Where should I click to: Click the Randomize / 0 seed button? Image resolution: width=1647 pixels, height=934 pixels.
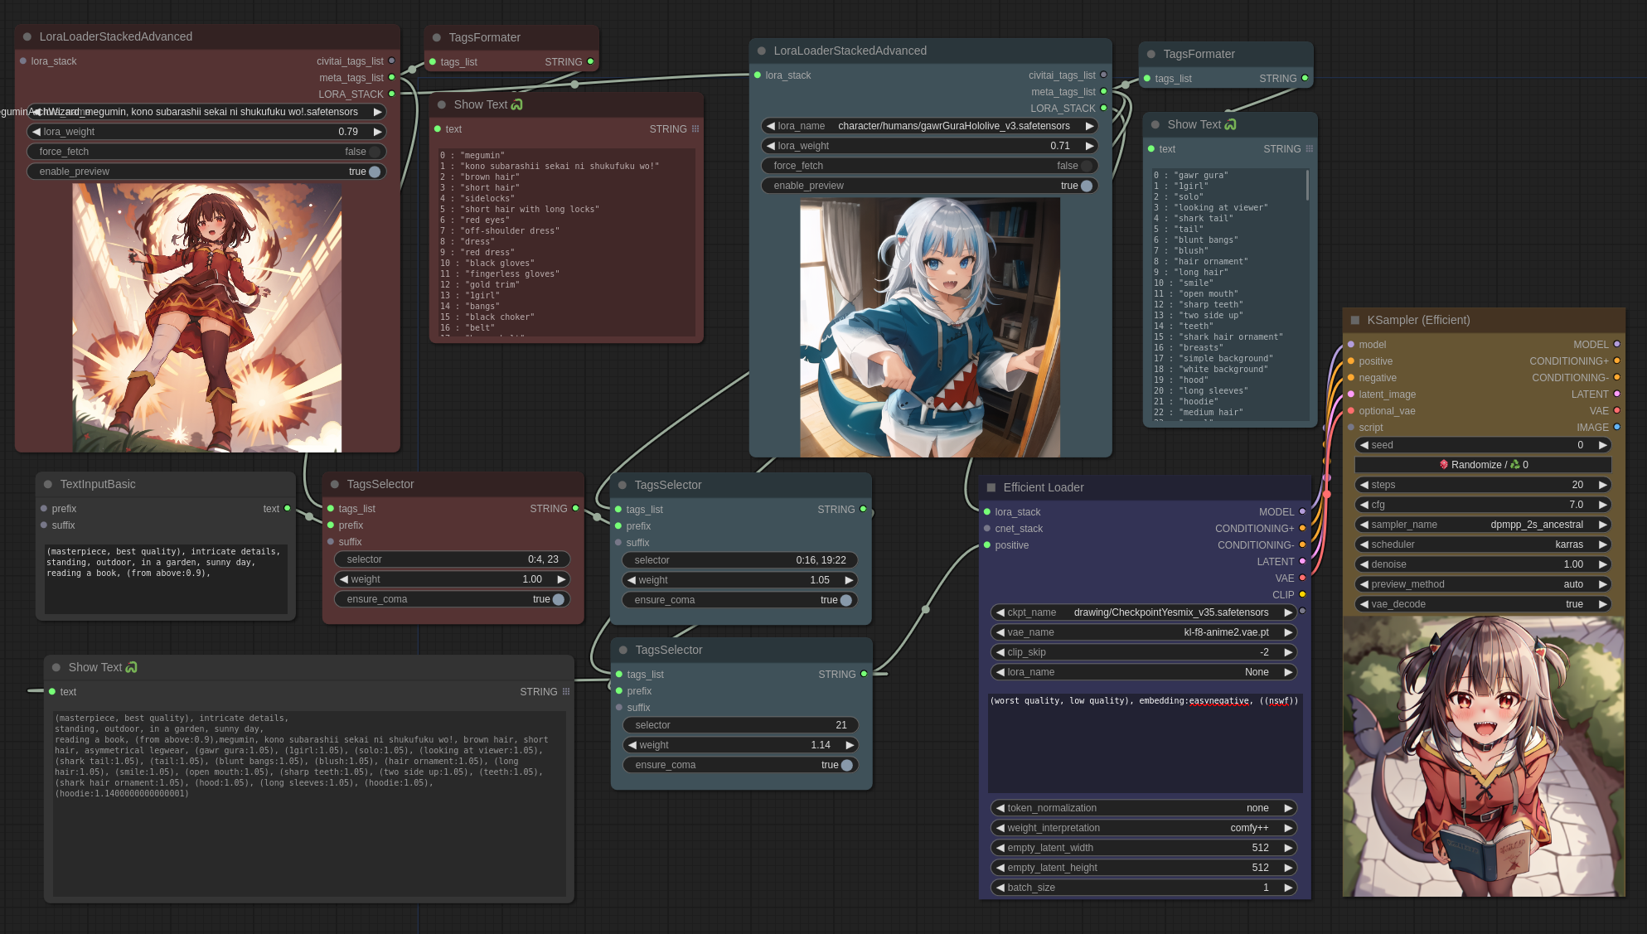click(1484, 465)
